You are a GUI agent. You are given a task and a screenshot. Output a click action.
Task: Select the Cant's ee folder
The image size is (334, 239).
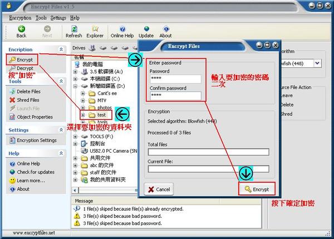click(102, 94)
